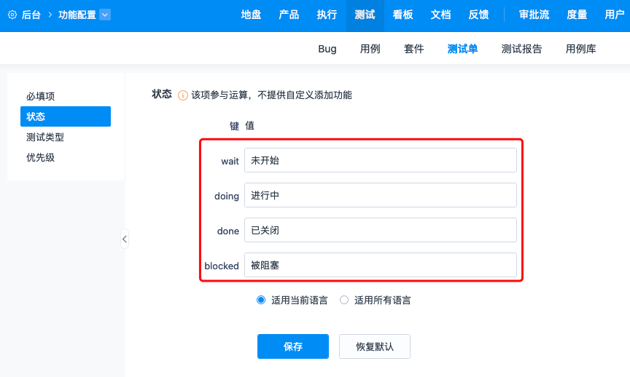Go to the 测试报告 tab
This screenshot has height=377, width=630.
coord(521,49)
